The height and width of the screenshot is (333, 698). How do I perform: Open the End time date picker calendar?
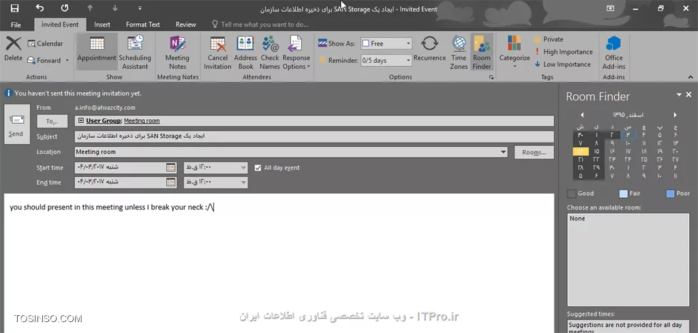point(171,182)
